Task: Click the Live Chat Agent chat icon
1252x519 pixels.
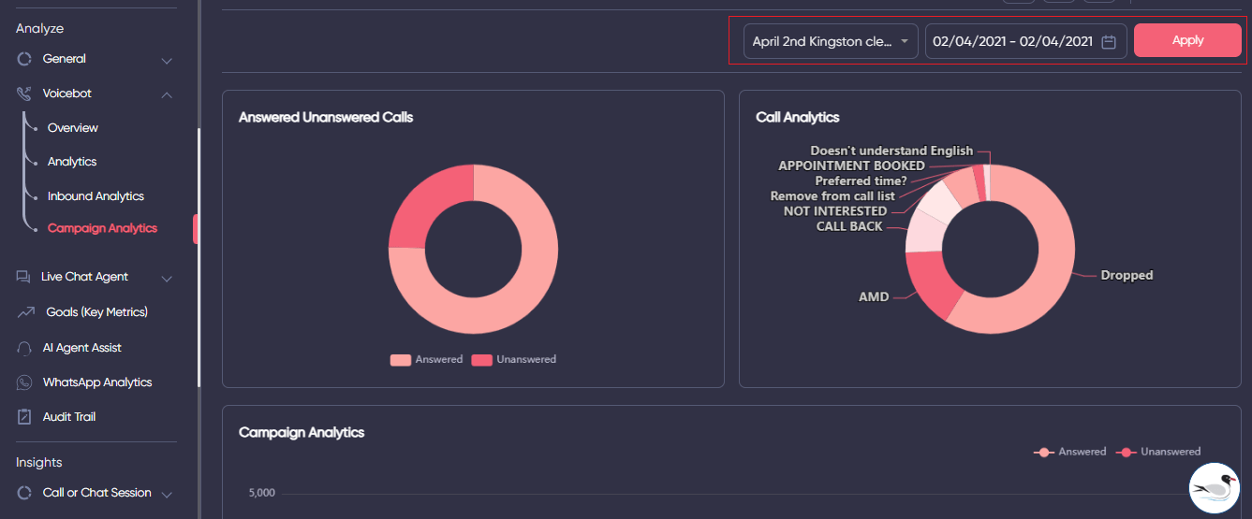Action: (23, 277)
